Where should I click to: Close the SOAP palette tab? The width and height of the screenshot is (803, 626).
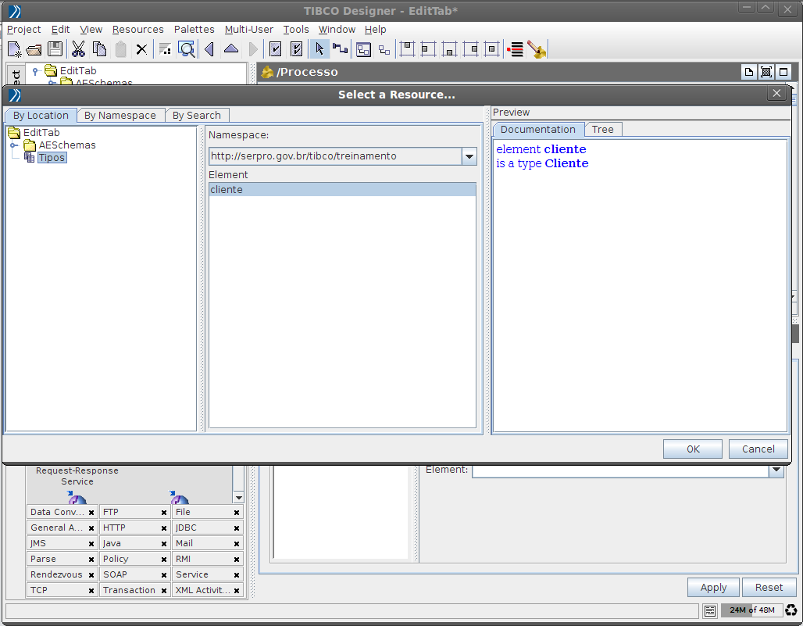point(164,575)
